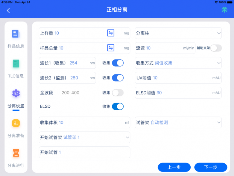Switch to 分离准备 tab label
This screenshot has height=176, width=234.
(16, 136)
